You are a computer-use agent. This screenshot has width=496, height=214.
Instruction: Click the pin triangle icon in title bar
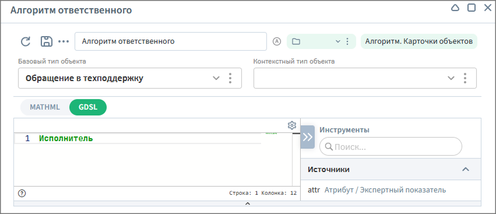coord(455,8)
